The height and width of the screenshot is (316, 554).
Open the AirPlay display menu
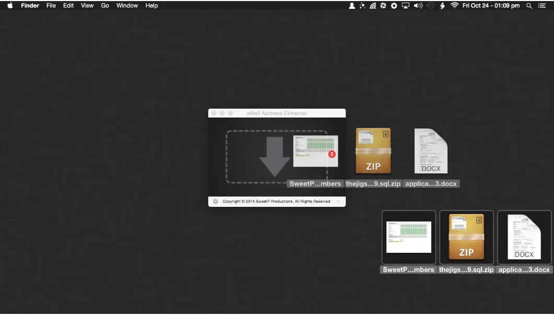tap(406, 6)
